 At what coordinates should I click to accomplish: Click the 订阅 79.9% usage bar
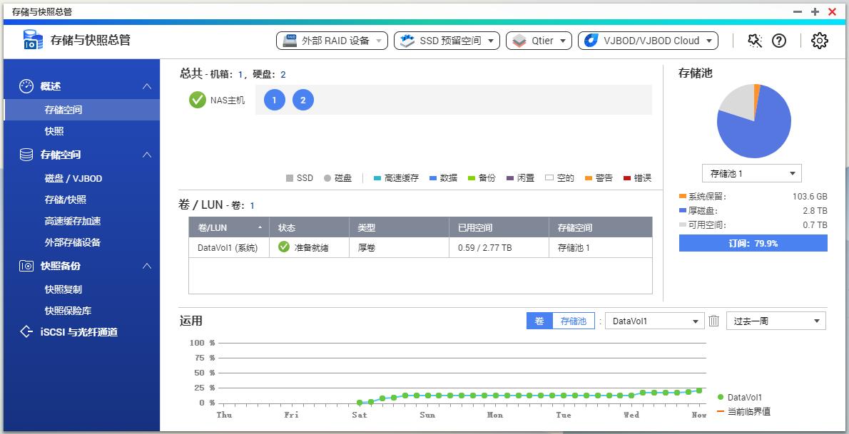(753, 243)
